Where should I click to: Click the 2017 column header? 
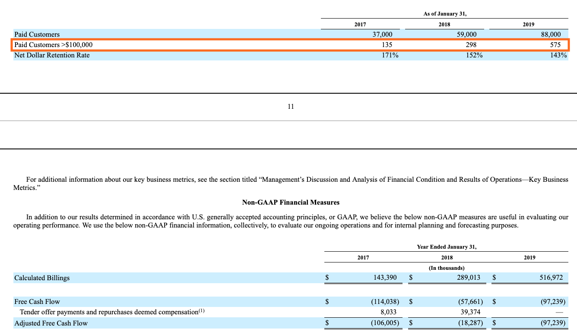[x=360, y=25]
